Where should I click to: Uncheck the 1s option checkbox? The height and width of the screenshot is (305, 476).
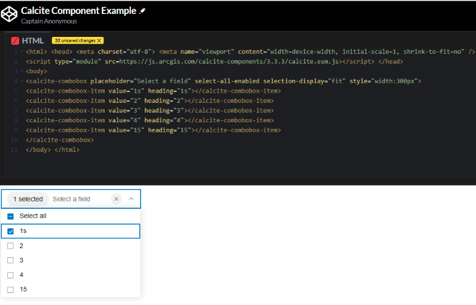(x=11, y=231)
